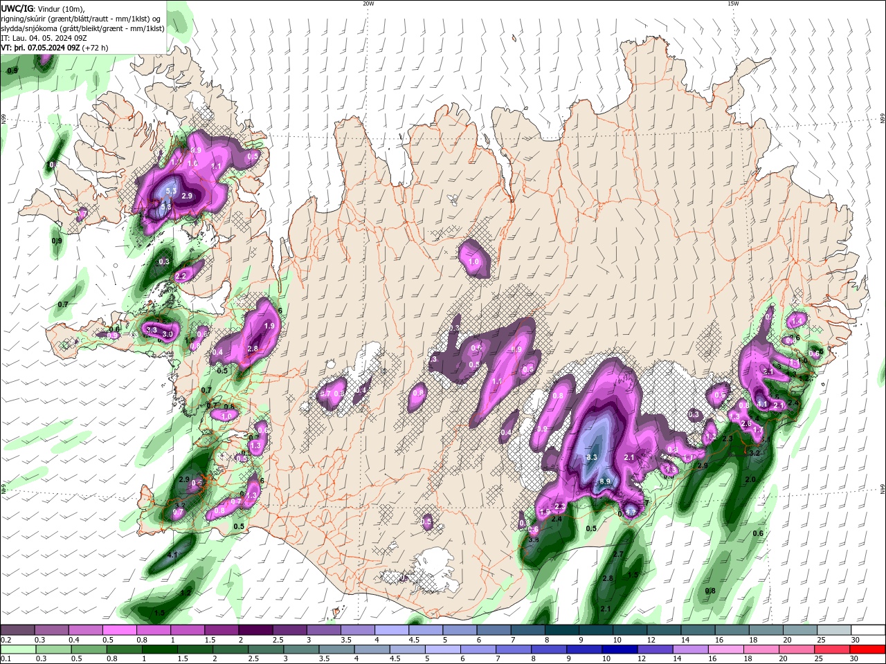Click the pink snow legend swatch between 0.5 and 0.8
Screen dimensions: 886x664
(x=119, y=630)
